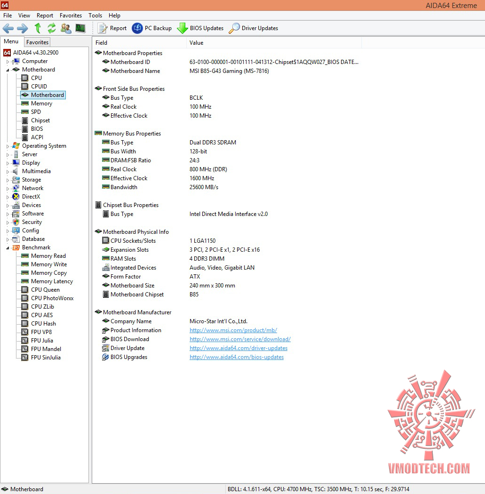The width and height of the screenshot is (485, 494).
Task: Click the Field column header
Action: click(140, 42)
